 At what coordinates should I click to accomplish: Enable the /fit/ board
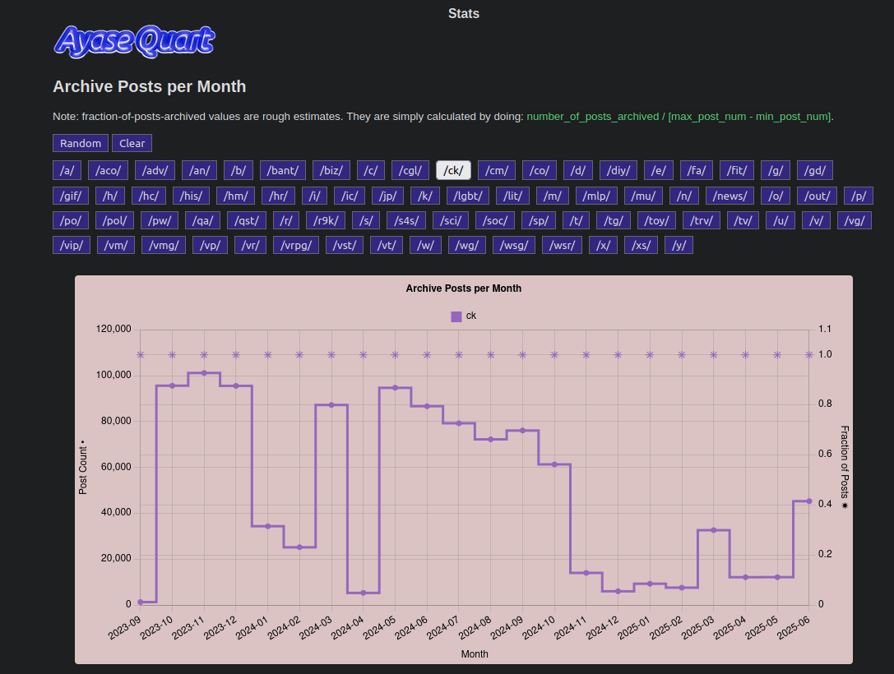coord(737,170)
